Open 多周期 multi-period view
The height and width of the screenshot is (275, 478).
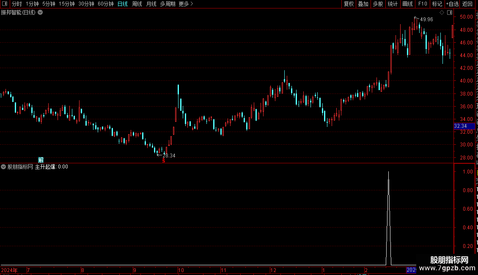pos(168,4)
